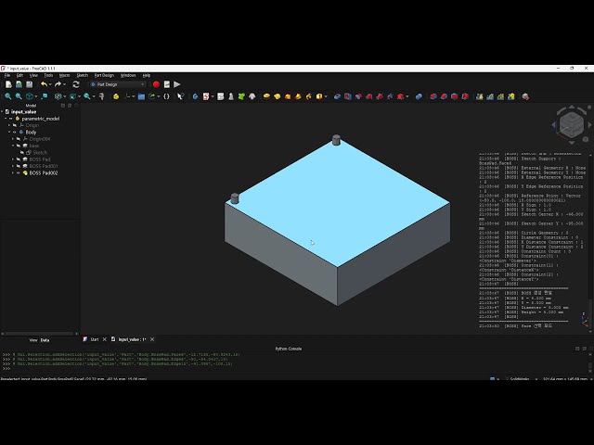Toggle visibility of top-level Origin

[15, 125]
